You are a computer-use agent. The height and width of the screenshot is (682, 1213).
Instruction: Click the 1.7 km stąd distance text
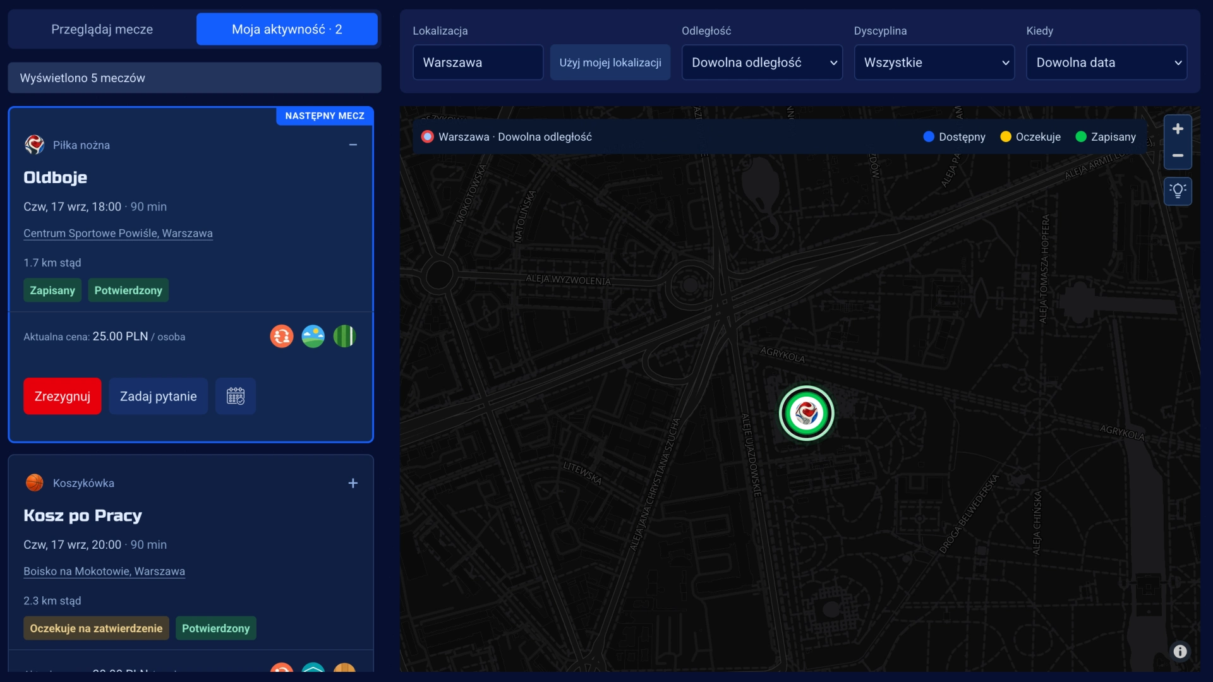(52, 263)
